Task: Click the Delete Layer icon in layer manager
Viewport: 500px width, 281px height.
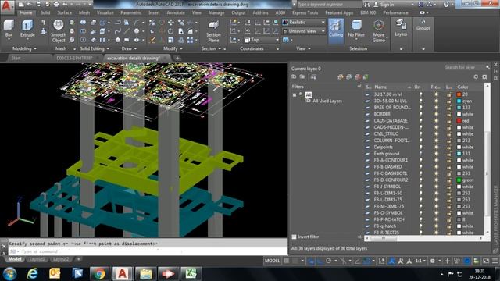Action: 358,76
